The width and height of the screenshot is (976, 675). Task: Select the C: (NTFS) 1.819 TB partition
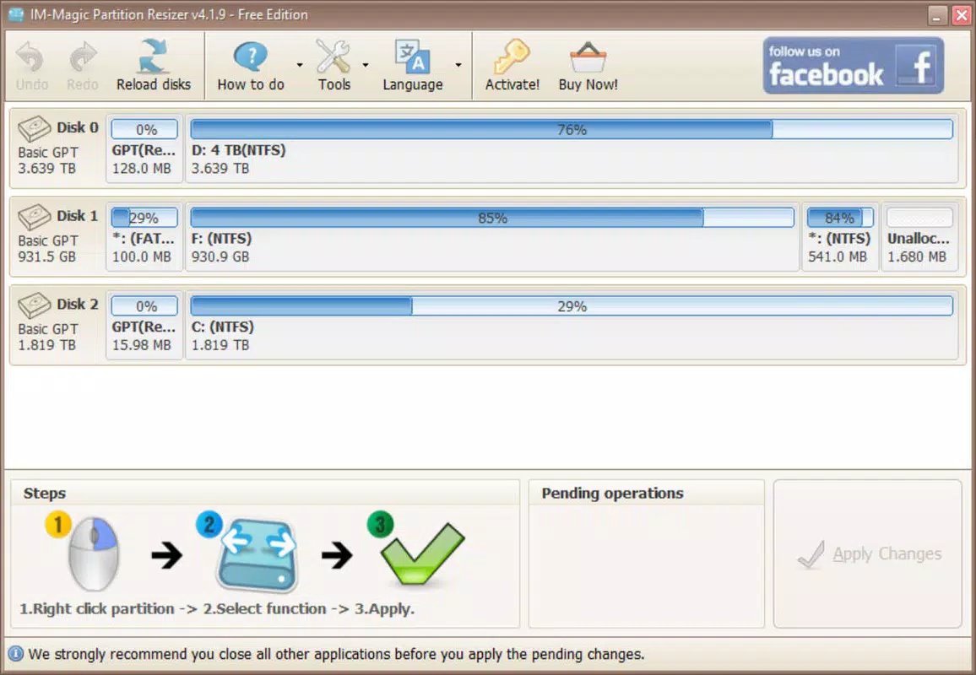[572, 325]
